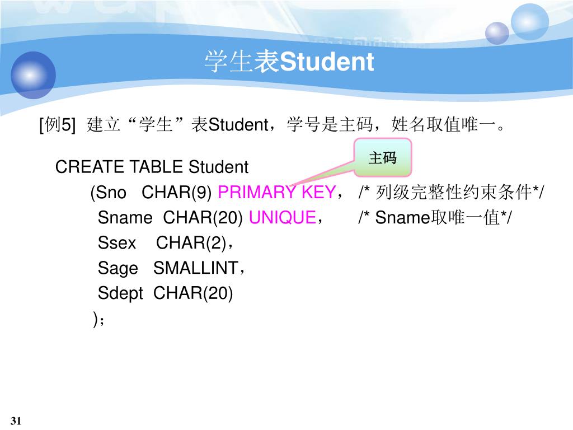
Task: Click the [例5] example heading
Action: tap(58, 125)
